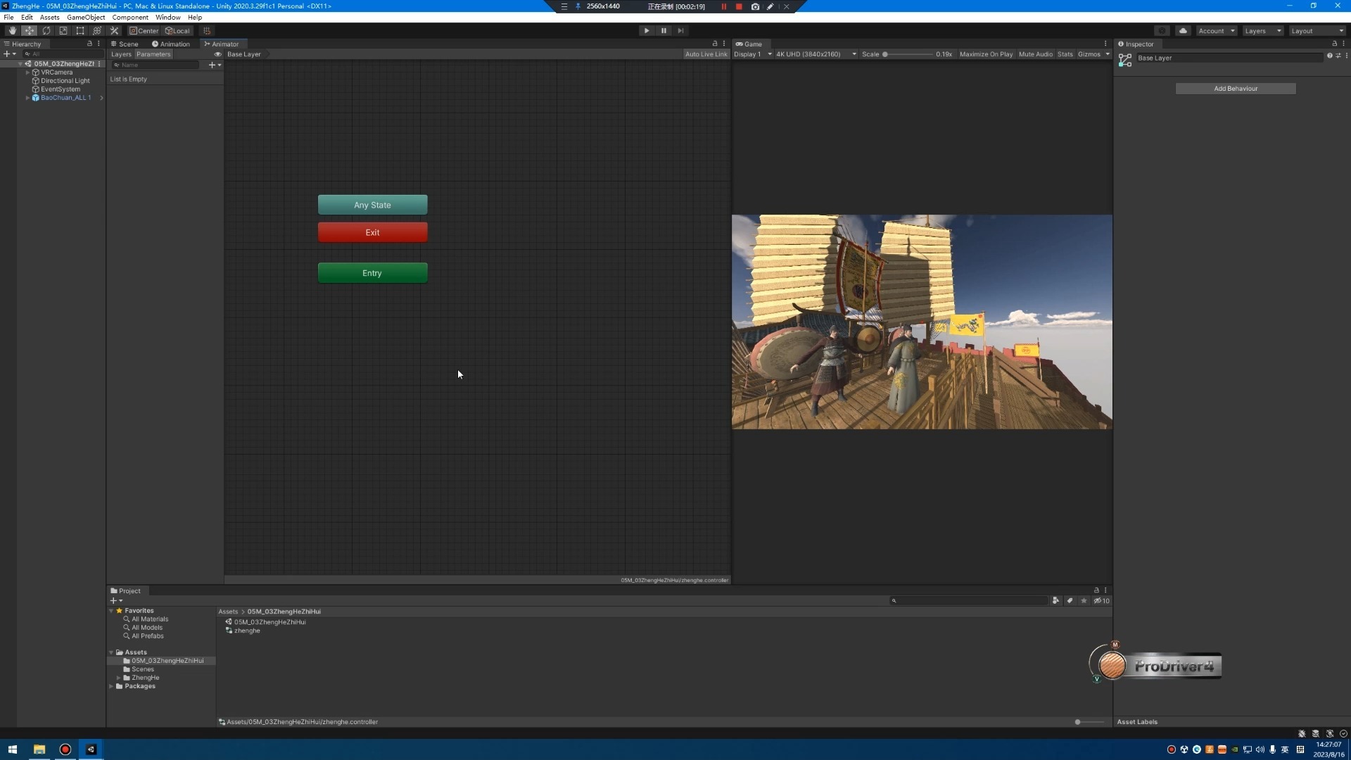
Task: Add a new Animator parameter
Action: (214, 65)
